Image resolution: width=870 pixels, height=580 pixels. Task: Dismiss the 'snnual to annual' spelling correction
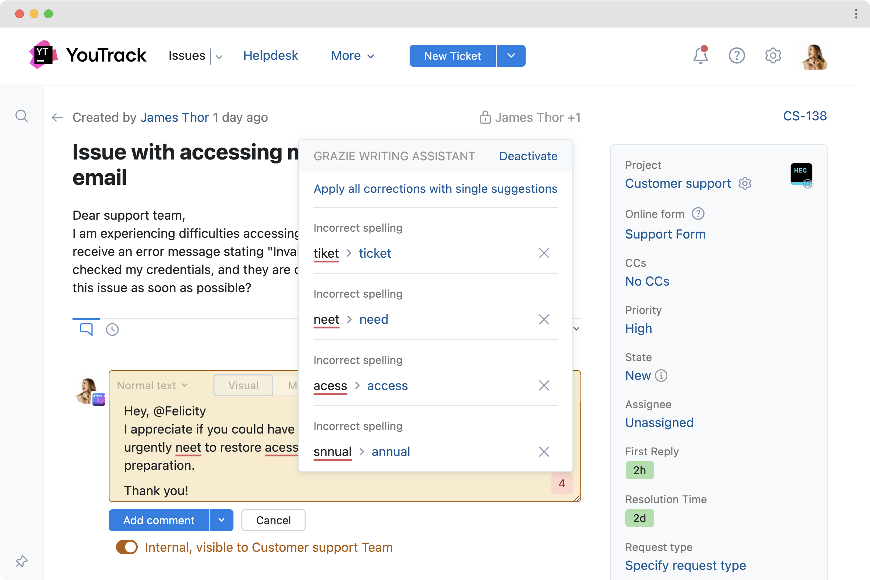coord(544,451)
